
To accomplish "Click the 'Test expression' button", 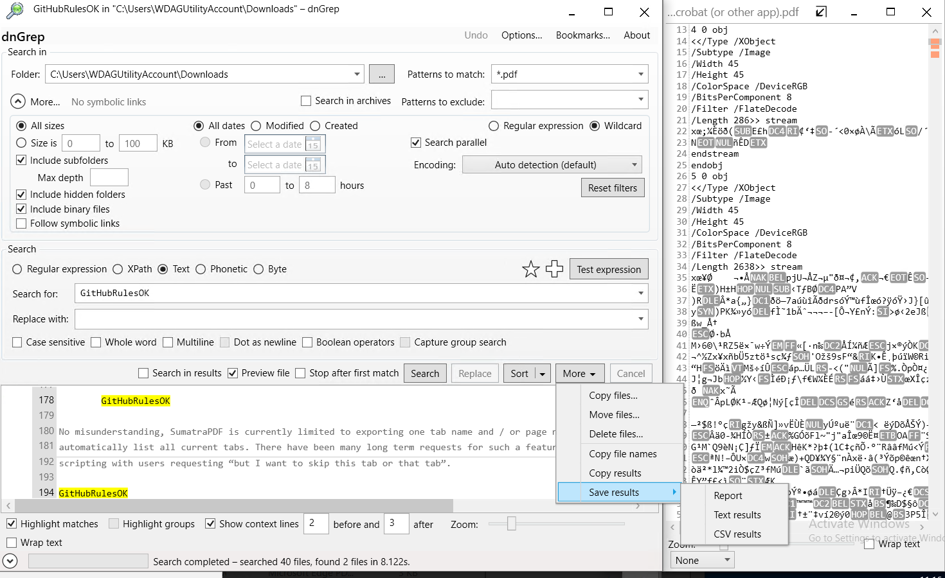I will [x=608, y=268].
